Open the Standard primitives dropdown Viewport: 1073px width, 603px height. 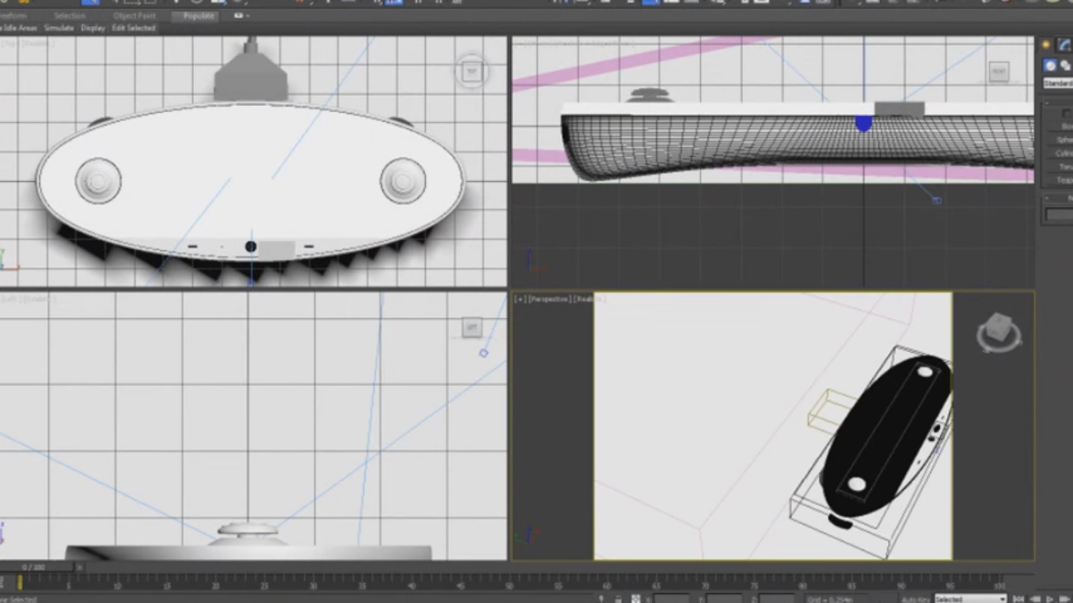[x=1058, y=83]
